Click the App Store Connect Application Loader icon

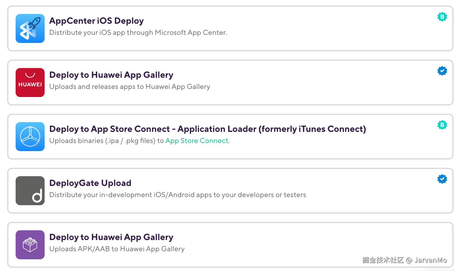(x=30, y=137)
